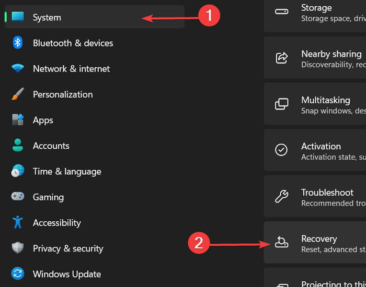The height and width of the screenshot is (287, 366).
Task: Select the Multitasking option
Action: coord(315,104)
